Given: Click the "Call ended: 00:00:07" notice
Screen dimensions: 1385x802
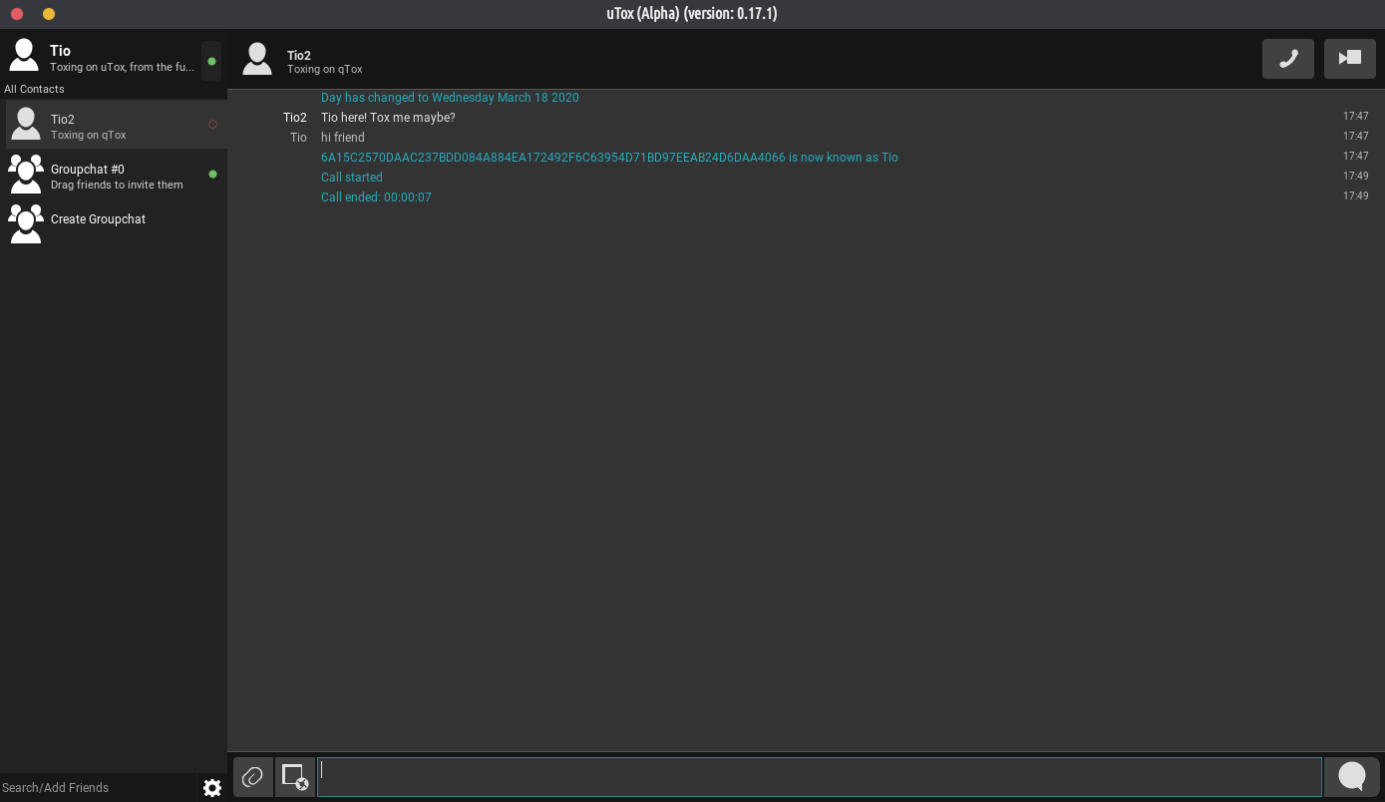Looking at the screenshot, I should [x=376, y=198].
